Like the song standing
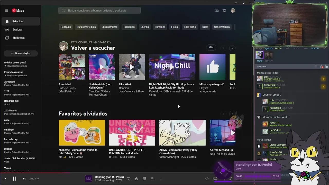This screenshot has height=185, width=329. click(x=136, y=179)
